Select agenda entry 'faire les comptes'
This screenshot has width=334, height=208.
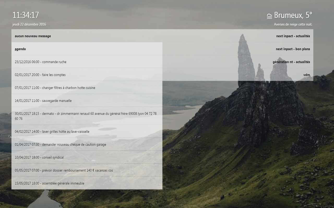[x=87, y=75]
